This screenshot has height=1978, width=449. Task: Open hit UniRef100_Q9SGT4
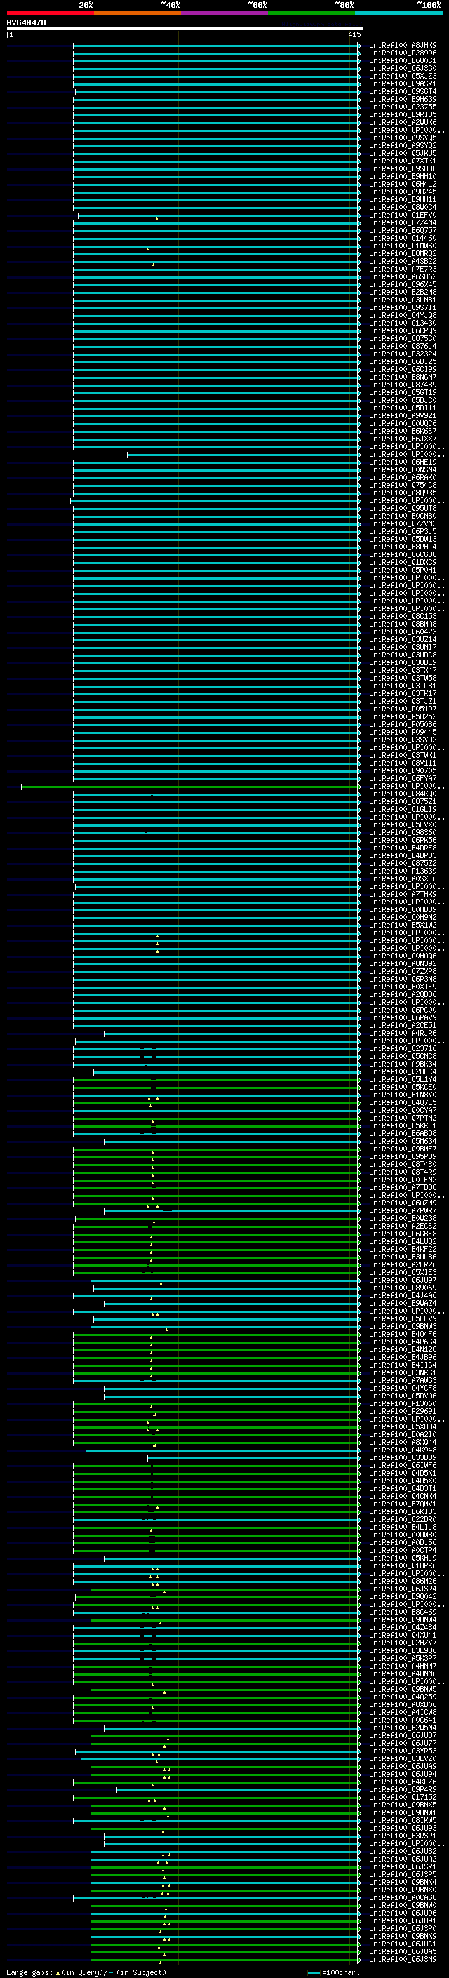(402, 91)
